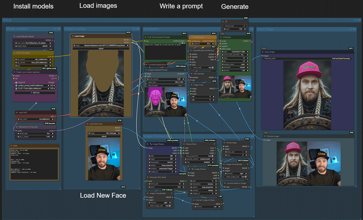Image resolution: width=363 pixels, height=220 pixels.
Task: Click upload button in Load Image node
Action: pos(101,49)
